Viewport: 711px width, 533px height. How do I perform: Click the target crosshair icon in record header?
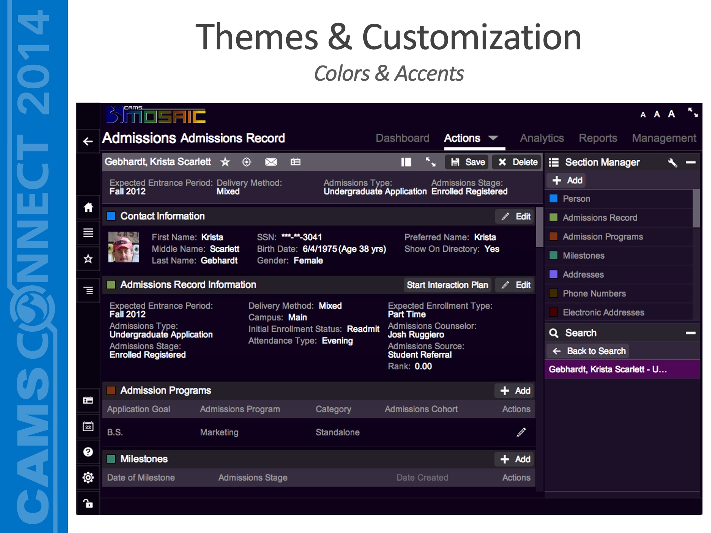tap(246, 162)
